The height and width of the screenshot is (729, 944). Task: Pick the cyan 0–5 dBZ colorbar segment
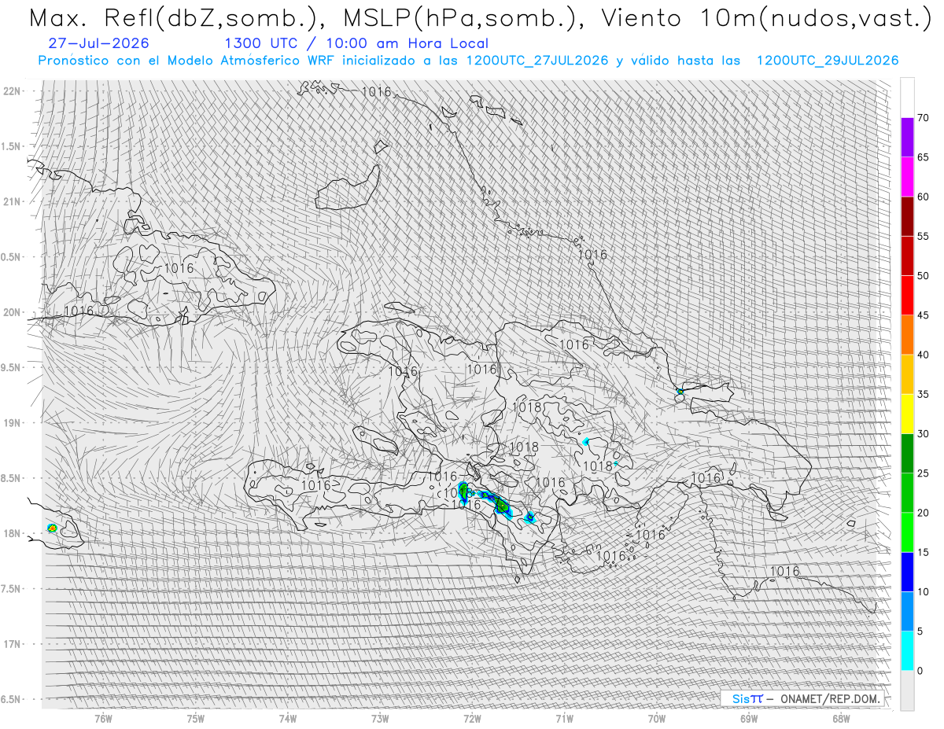coord(907,650)
